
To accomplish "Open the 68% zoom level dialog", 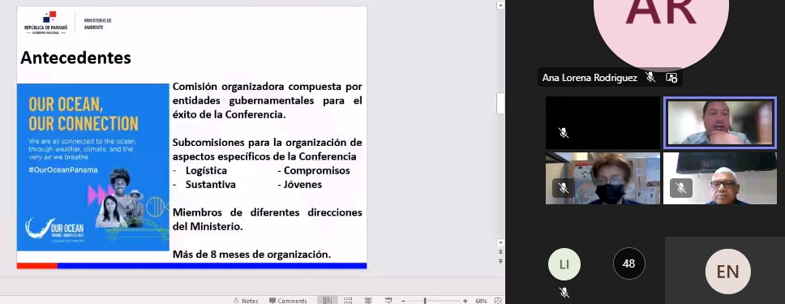I will click(x=481, y=301).
